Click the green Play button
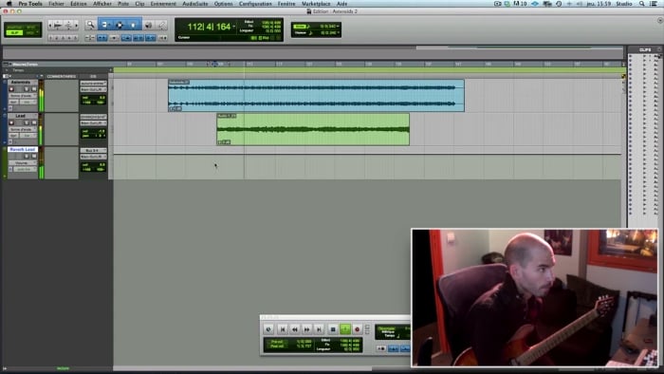The width and height of the screenshot is (664, 374). point(345,329)
